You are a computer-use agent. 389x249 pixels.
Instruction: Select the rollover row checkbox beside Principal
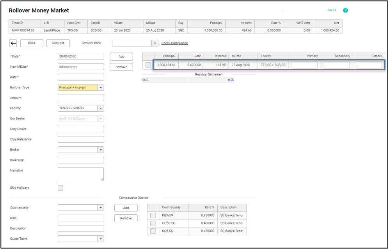(148, 65)
